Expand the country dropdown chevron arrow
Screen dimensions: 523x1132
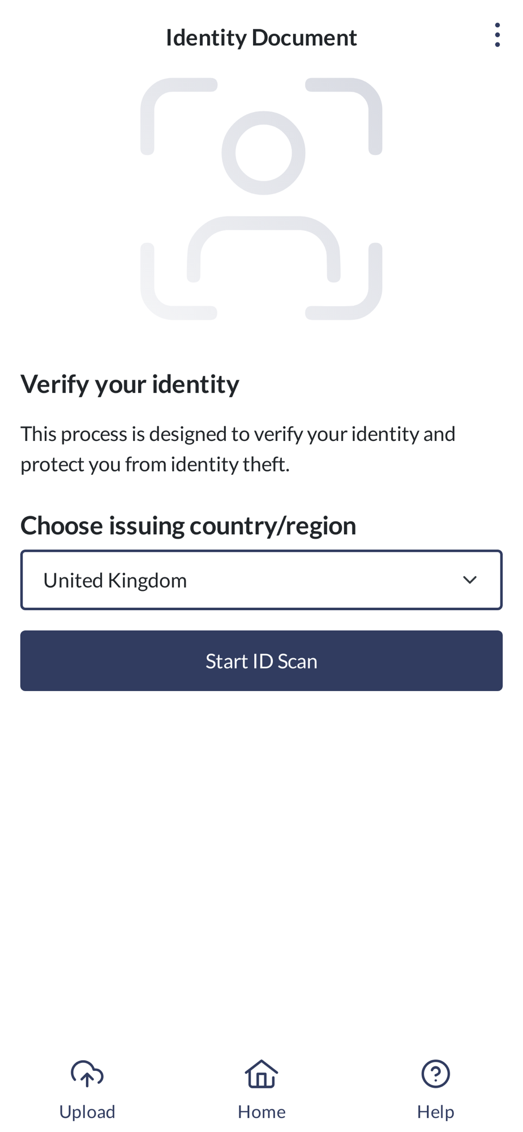pos(470,580)
